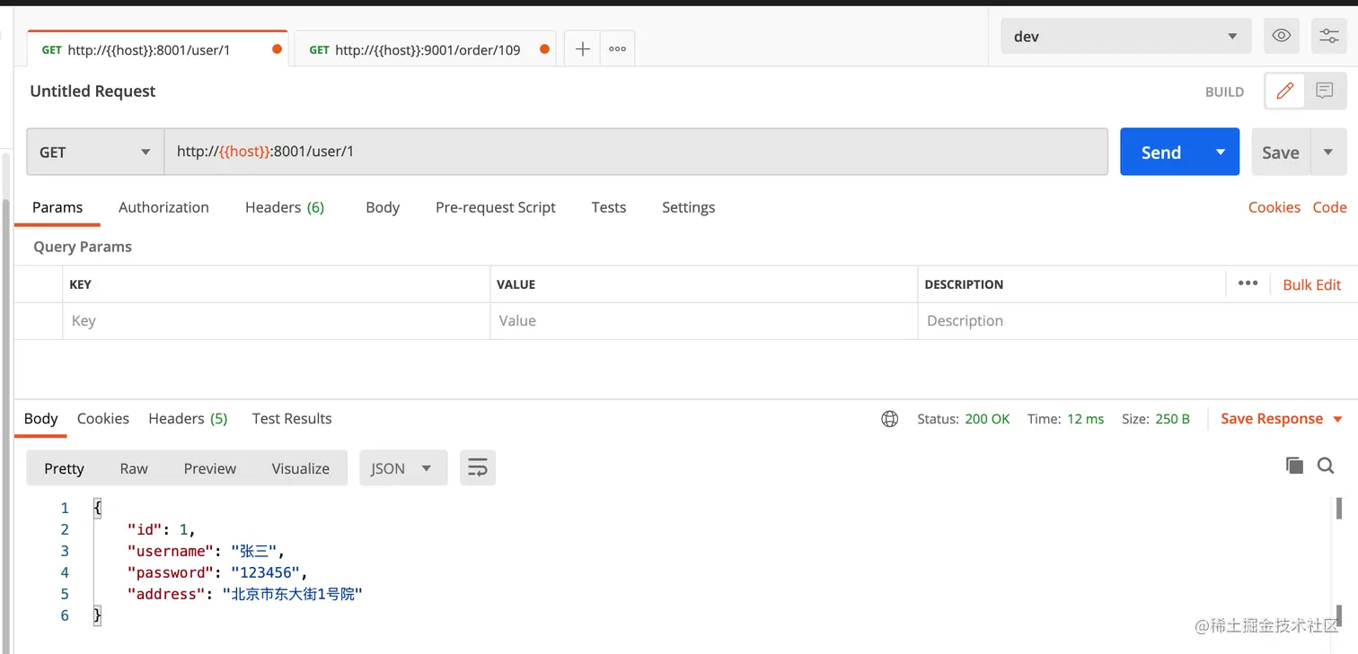Viewport: 1358px width, 654px height.
Task: Click "address" key in response
Action: (165, 594)
